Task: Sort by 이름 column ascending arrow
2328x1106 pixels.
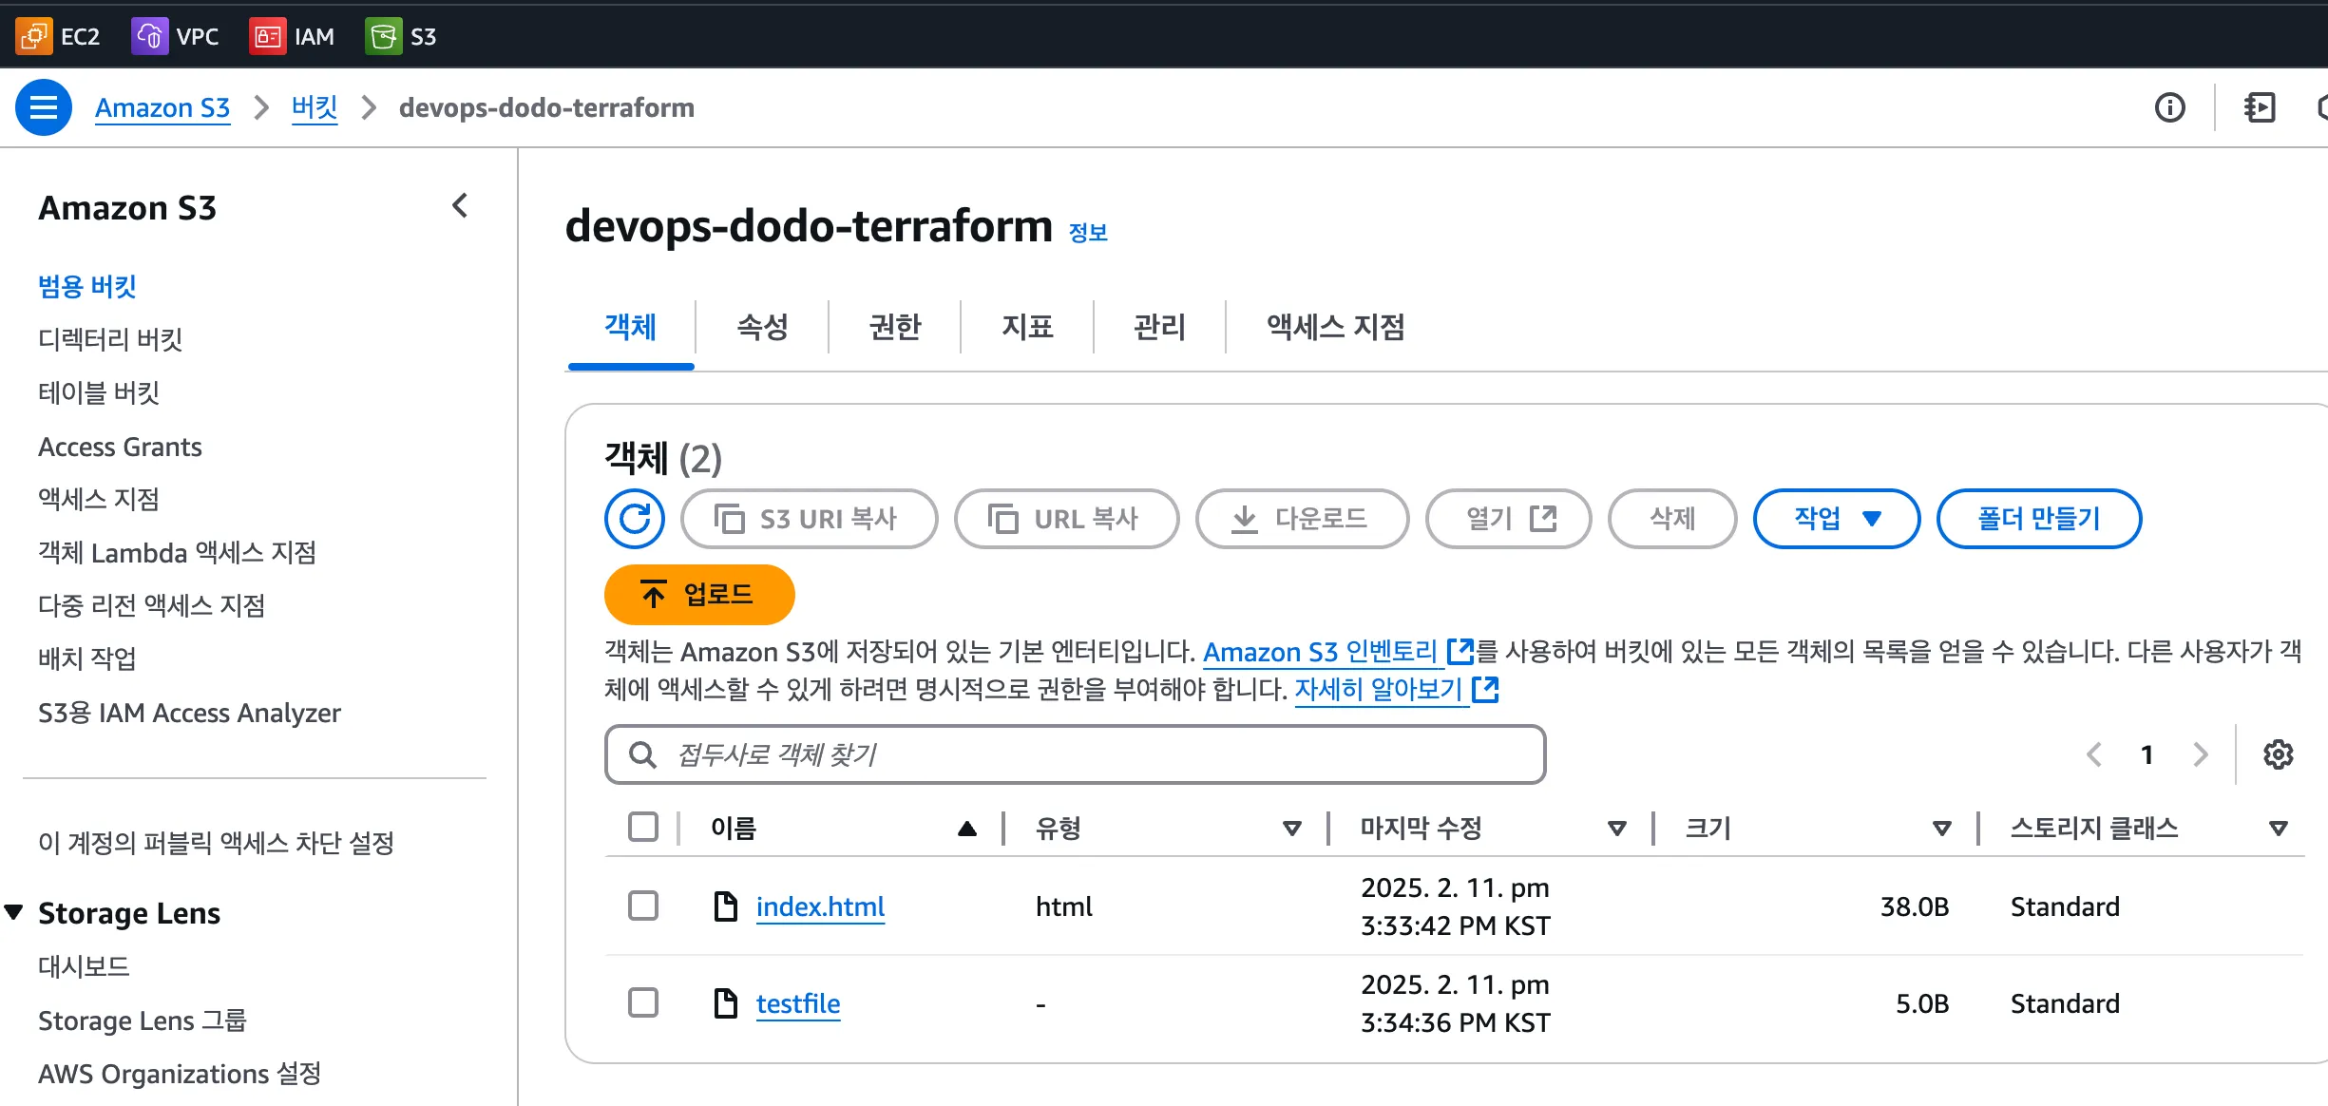Action: tap(967, 829)
